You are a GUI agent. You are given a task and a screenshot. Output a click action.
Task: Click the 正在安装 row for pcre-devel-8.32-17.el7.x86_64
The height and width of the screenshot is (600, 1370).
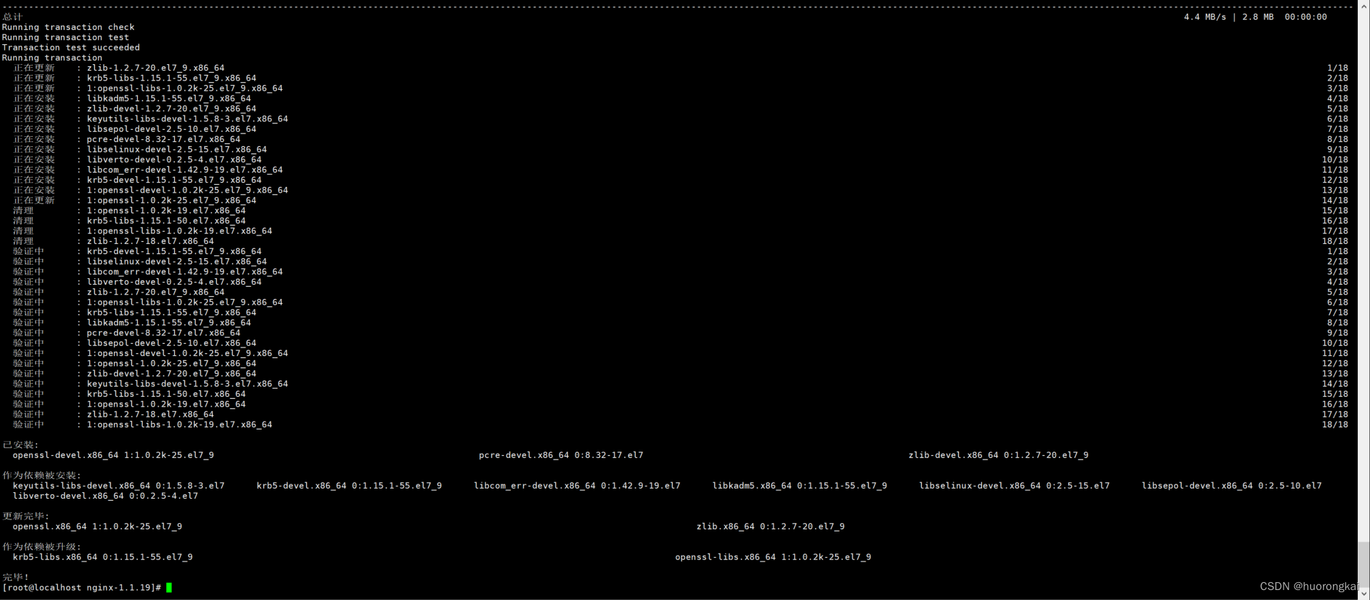point(680,139)
